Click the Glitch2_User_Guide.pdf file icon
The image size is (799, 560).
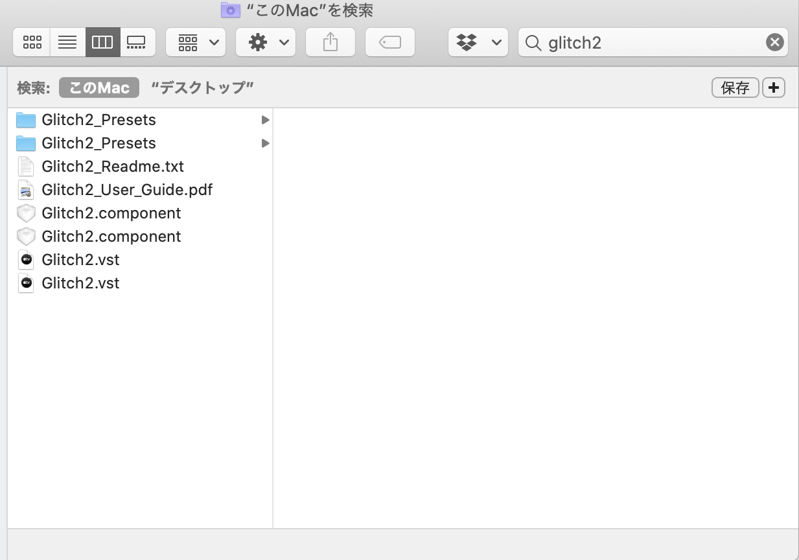tap(26, 190)
